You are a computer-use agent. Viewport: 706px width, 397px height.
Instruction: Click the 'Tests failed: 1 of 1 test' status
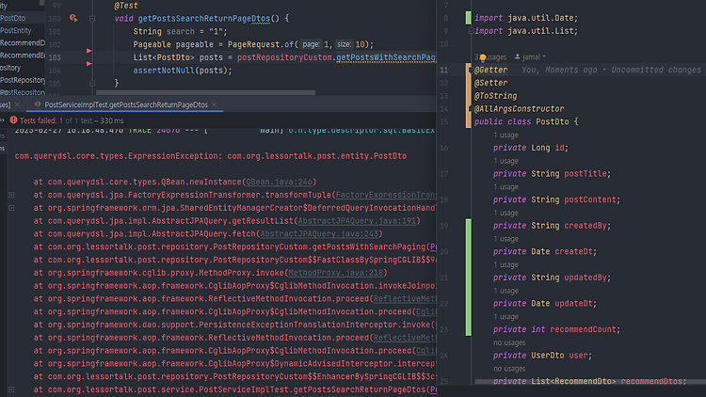point(72,120)
